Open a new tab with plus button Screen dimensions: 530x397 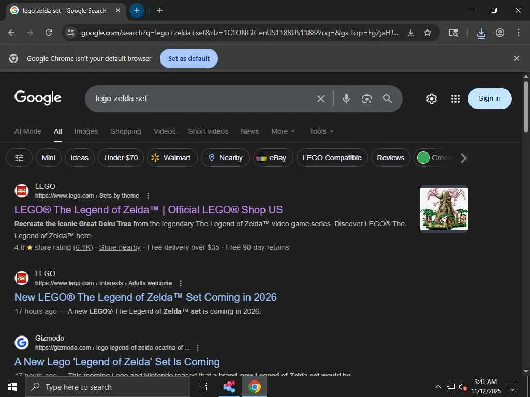pyautogui.click(x=160, y=10)
